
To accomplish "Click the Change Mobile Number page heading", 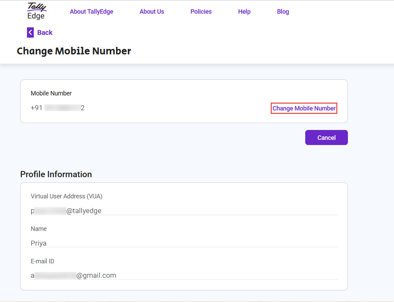I will (74, 51).
